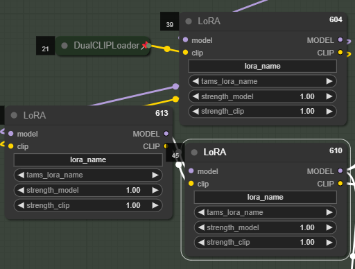Click CLIP output socket of LoRA 610
The height and width of the screenshot is (269, 355).
[340, 184]
